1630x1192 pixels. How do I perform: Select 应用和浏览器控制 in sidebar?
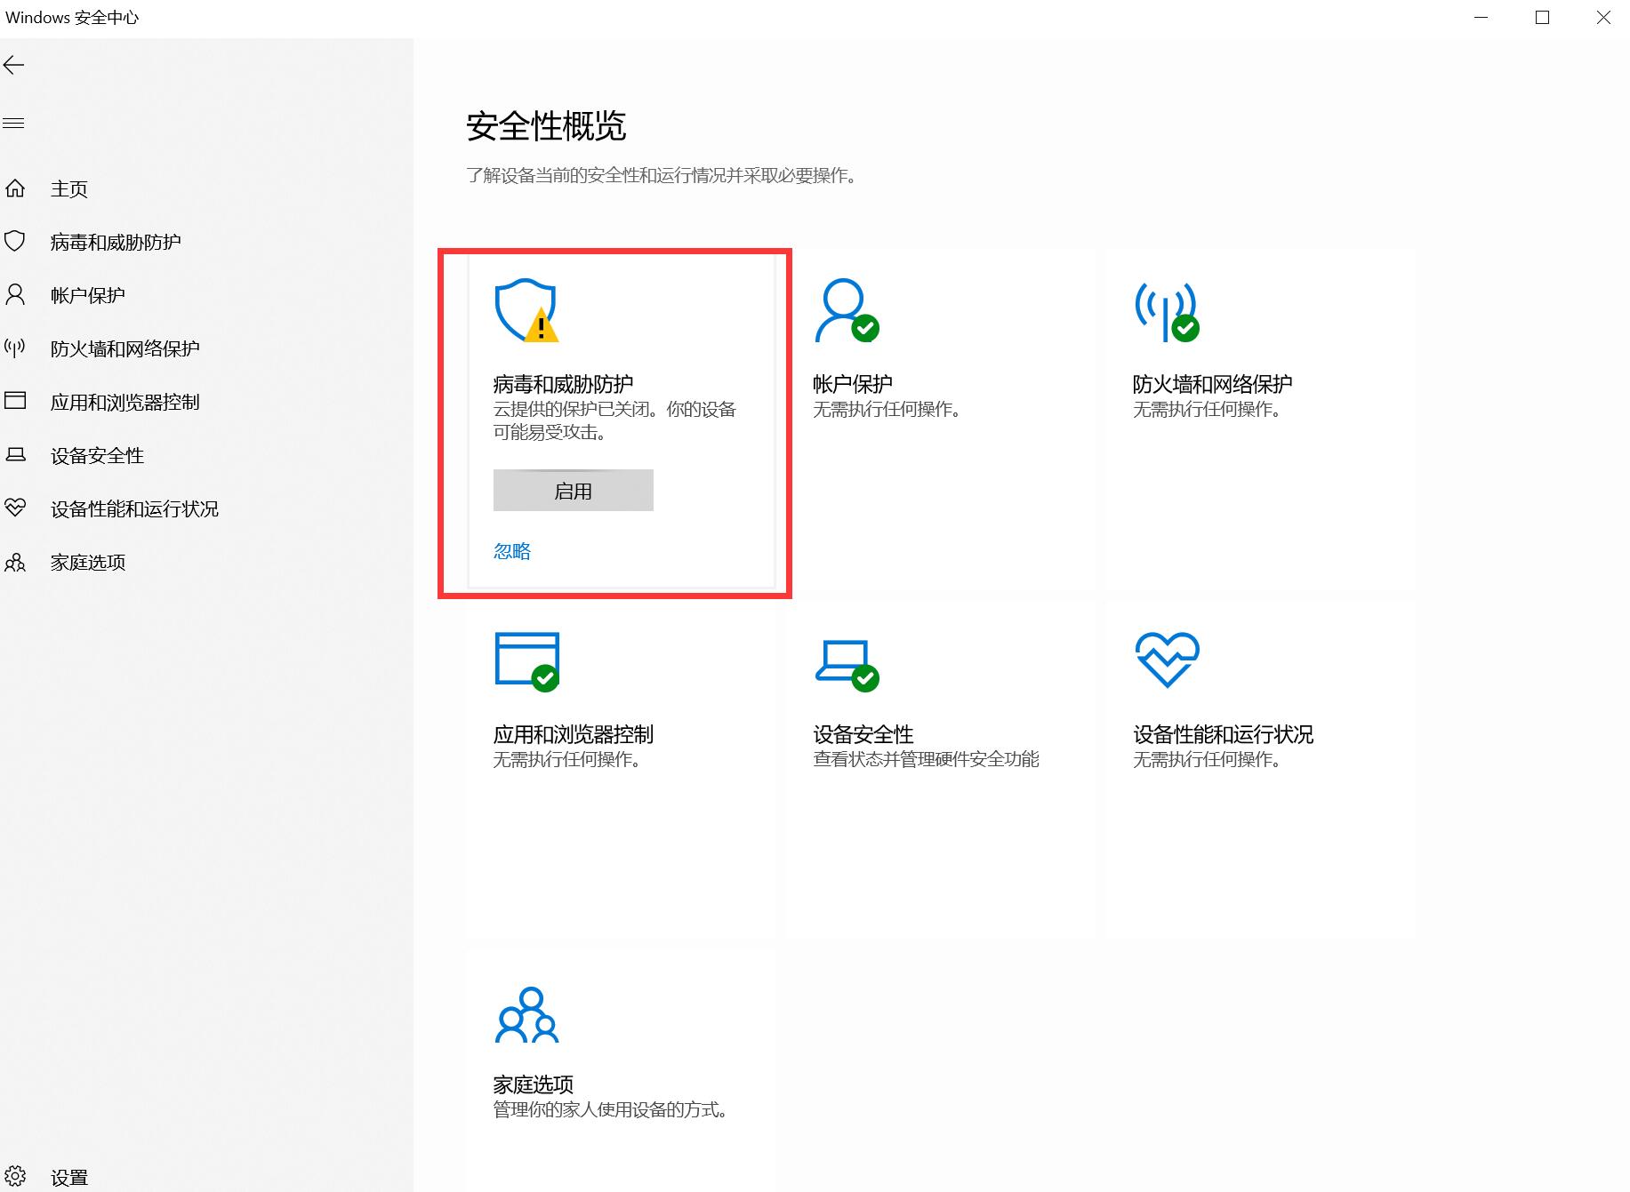pos(124,403)
